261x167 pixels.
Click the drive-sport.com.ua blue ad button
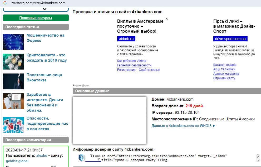(x=230, y=39)
